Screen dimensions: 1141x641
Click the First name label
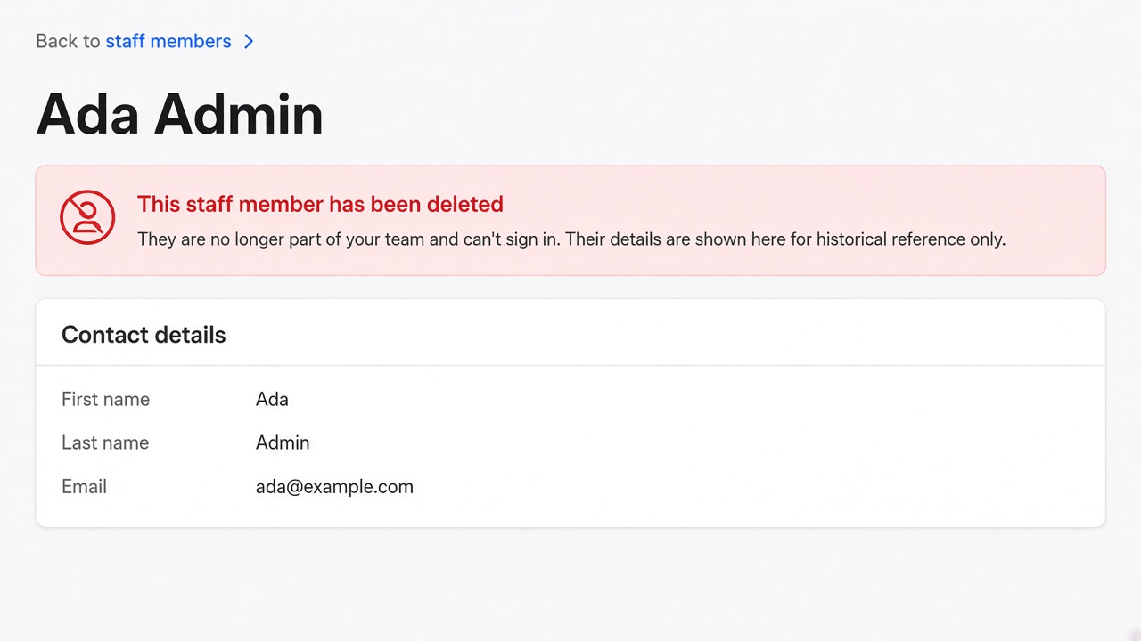point(105,399)
